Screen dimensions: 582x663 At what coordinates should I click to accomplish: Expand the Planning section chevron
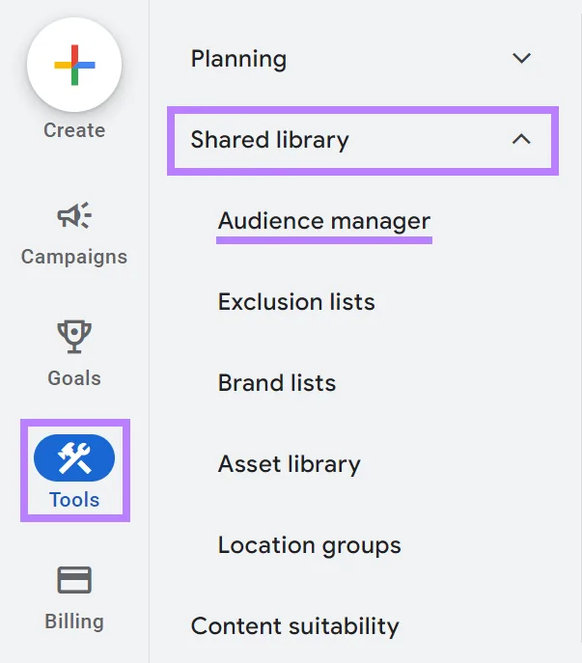coord(521,58)
